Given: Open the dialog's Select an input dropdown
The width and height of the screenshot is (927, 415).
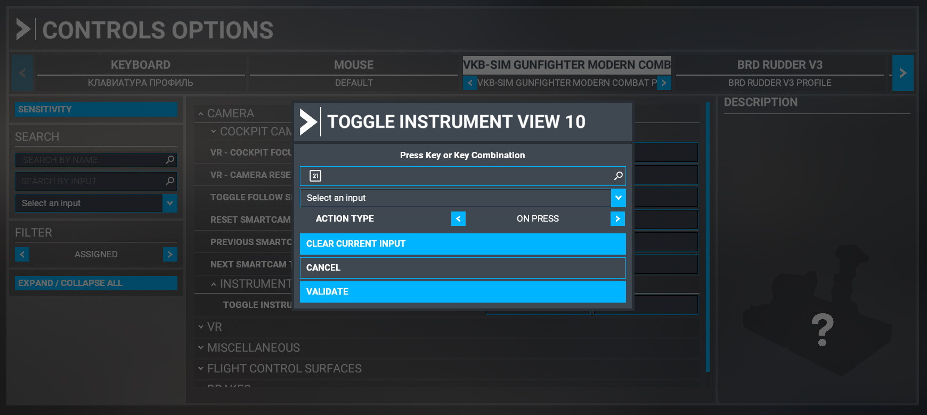Looking at the screenshot, I should click(618, 198).
